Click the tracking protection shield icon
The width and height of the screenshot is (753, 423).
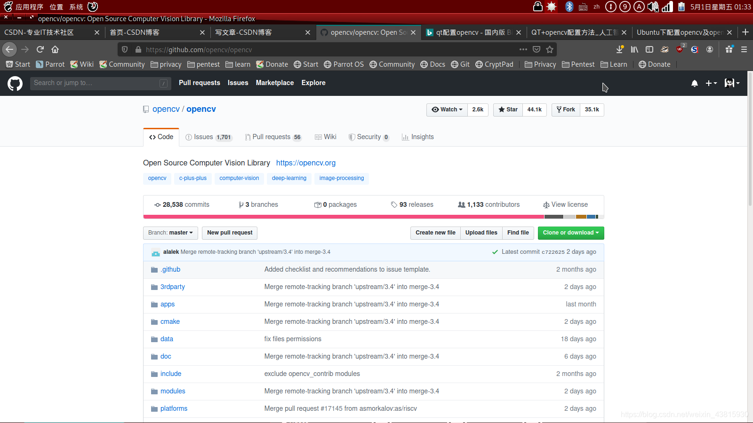[x=125, y=49]
